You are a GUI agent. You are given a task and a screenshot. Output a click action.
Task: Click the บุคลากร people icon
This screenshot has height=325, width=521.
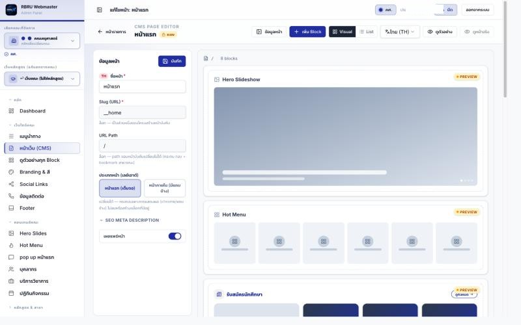[x=11, y=269]
